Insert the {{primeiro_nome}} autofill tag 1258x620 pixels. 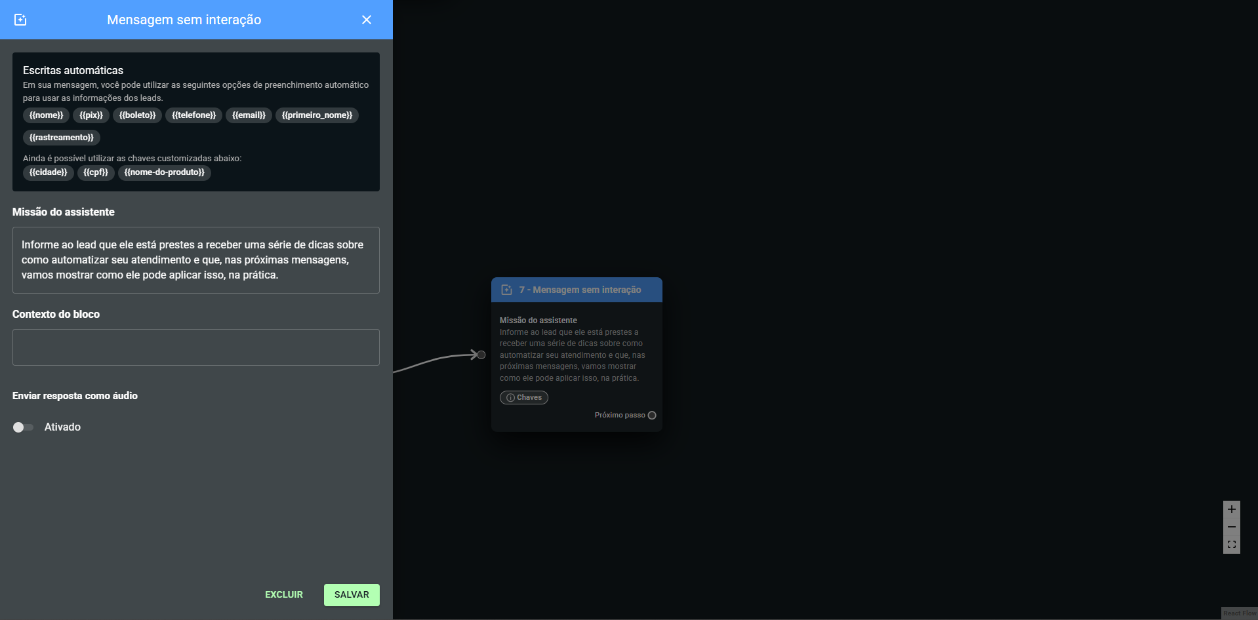click(317, 115)
